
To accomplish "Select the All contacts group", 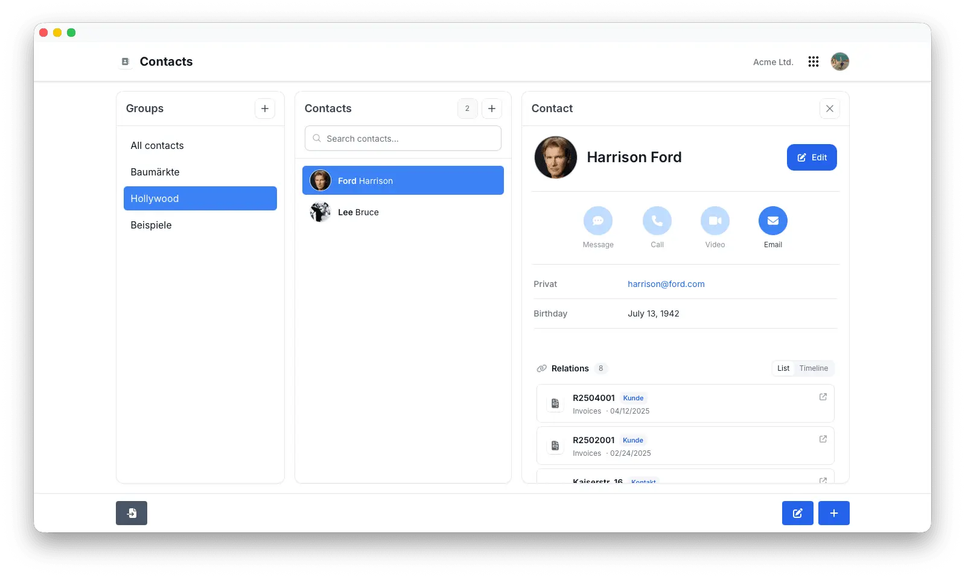I will point(200,145).
